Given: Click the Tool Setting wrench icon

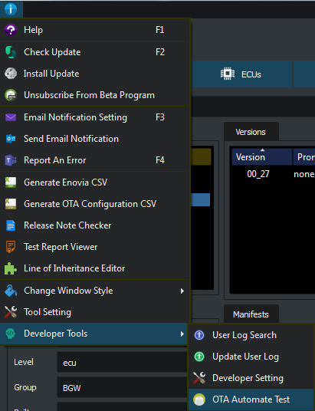Looking at the screenshot, I should pyautogui.click(x=11, y=312).
